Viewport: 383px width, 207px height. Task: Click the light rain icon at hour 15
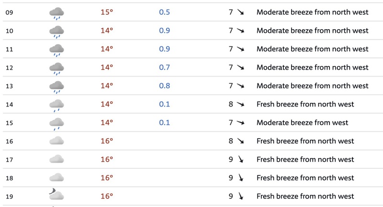56,124
